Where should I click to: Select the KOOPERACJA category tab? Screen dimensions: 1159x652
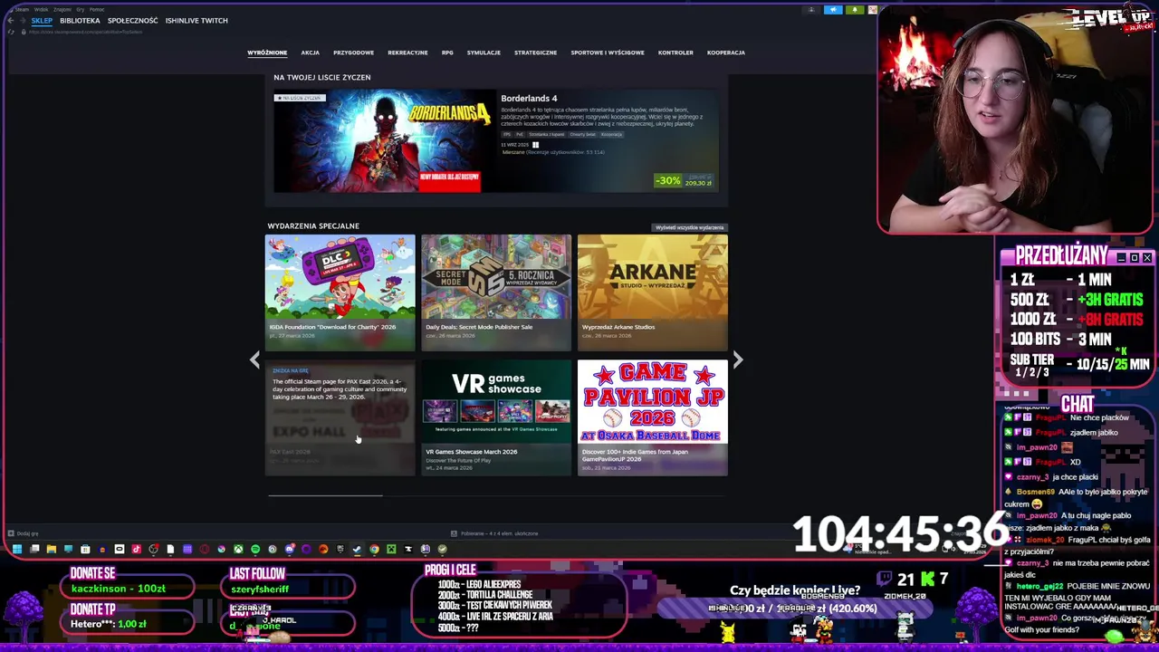point(726,53)
